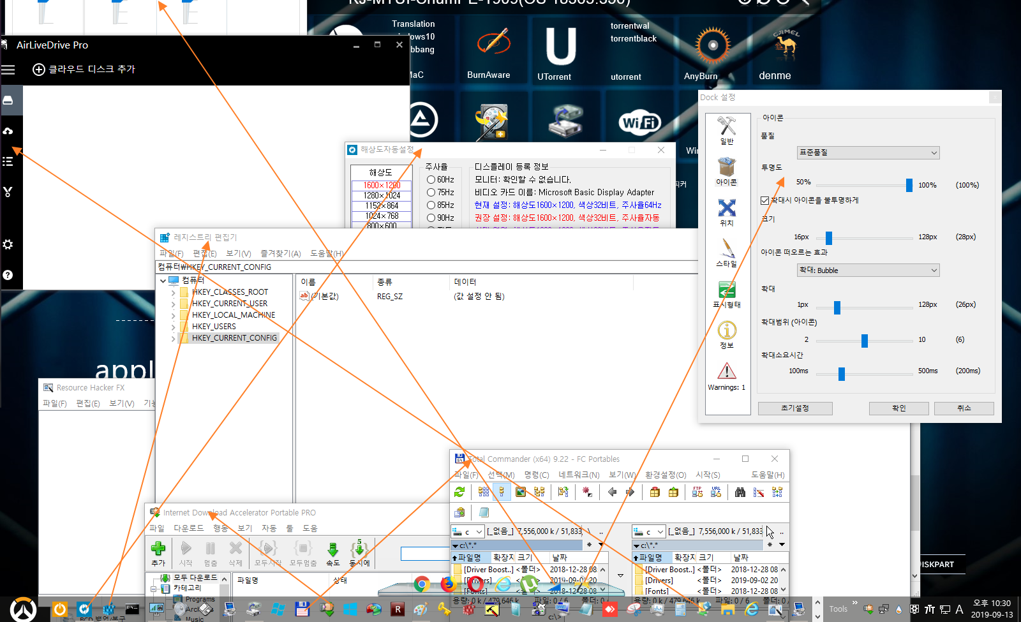The width and height of the screenshot is (1021, 622).
Task: Click the FTP connect icon in Total Commander
Action: point(697,492)
